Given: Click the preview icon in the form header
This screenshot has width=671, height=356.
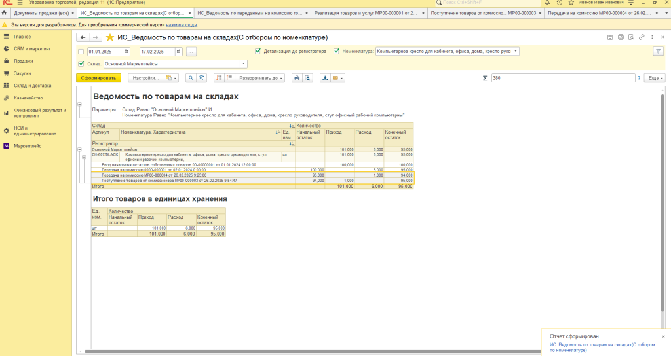Looking at the screenshot, I should click(x=631, y=37).
